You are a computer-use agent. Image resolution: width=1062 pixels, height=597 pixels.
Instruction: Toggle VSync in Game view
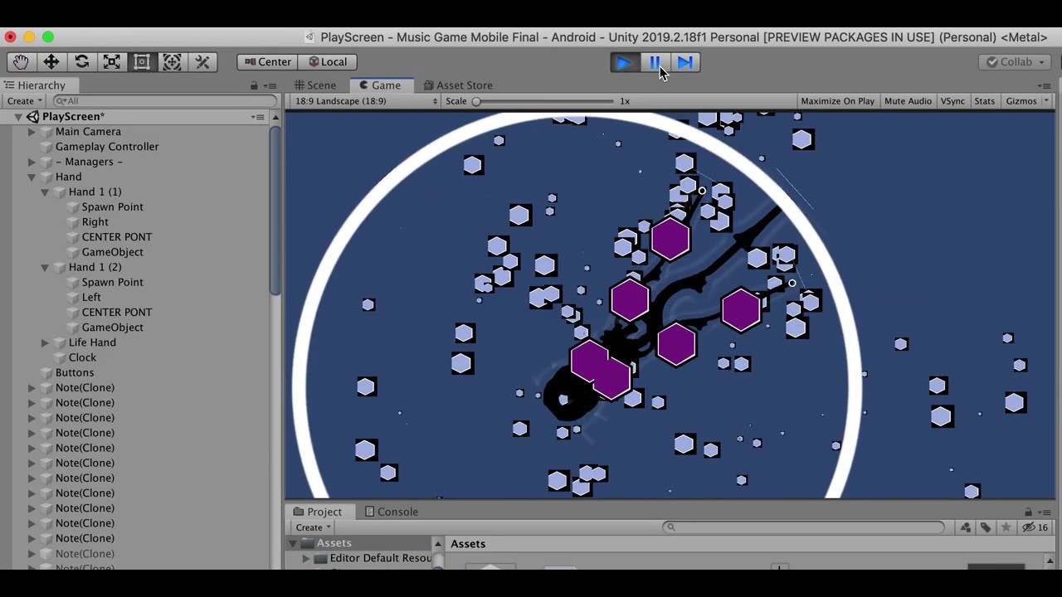(952, 101)
